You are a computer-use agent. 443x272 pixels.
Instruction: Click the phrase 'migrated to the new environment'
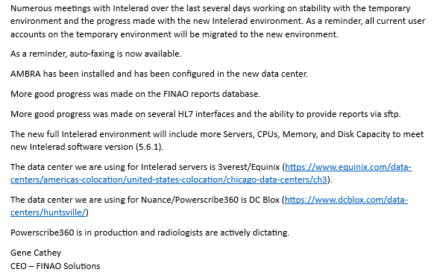(269, 34)
